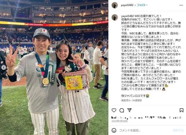186x135 pixels.
Task: Click the 84週間前 timestamp
Action: coord(137,100)
